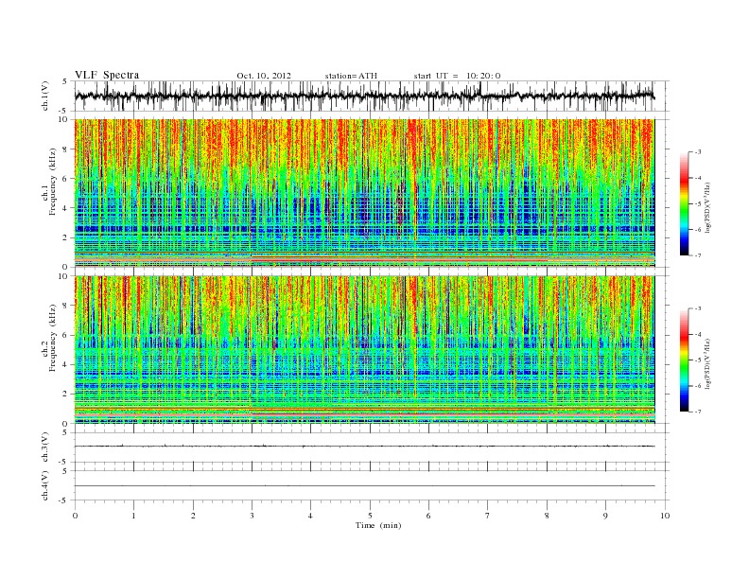The height and width of the screenshot is (579, 749).
Task: Click the ch.4 flat voltage trace line
Action: click(364, 486)
